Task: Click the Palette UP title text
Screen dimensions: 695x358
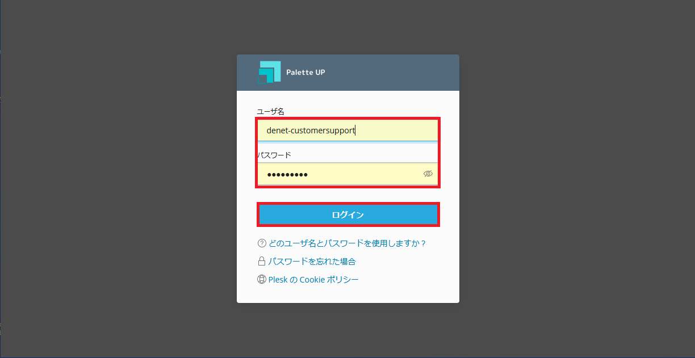Action: (x=305, y=73)
